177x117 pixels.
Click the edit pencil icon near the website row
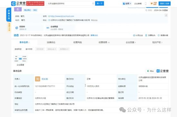(x=166, y=15)
